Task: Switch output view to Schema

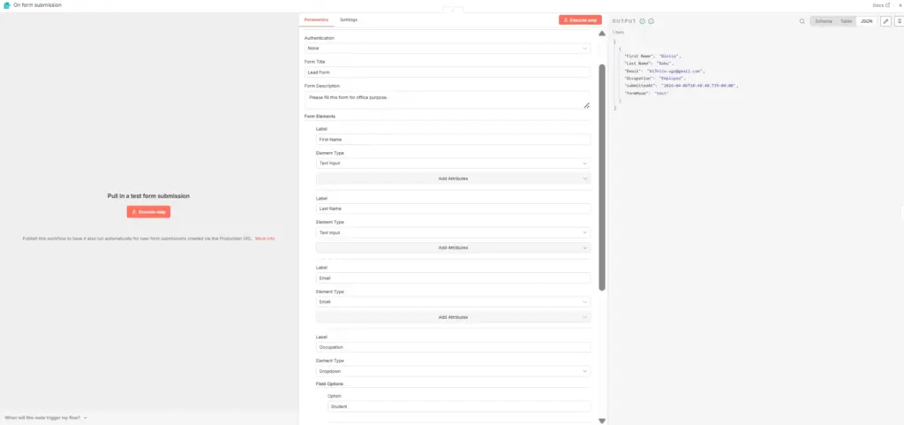Action: tap(824, 21)
